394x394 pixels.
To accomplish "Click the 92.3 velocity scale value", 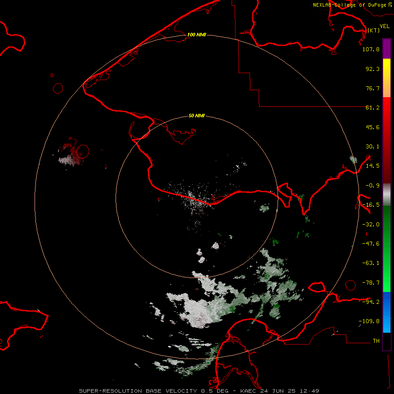I will point(373,69).
